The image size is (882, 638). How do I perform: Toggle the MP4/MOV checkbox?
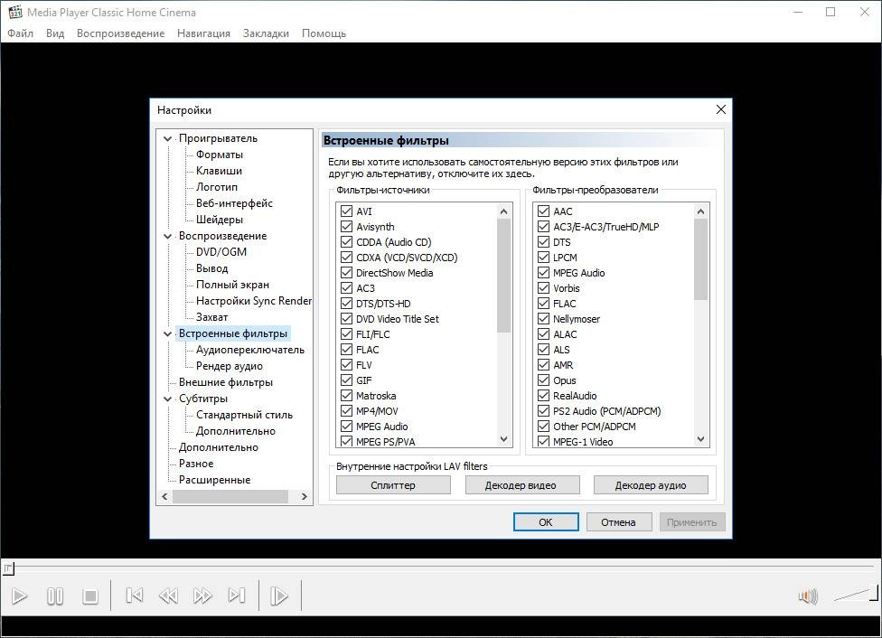tap(346, 411)
